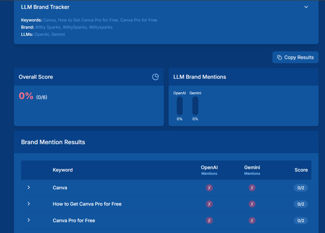Viewport: 325px width, 233px height.
Task: Click Gemini X mark for How to Get Canva Pro row
Action: coord(252,204)
